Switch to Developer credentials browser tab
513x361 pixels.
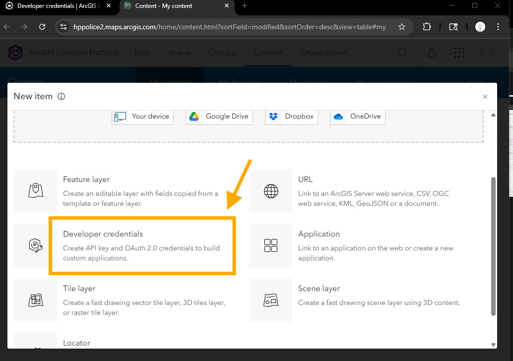point(58,6)
